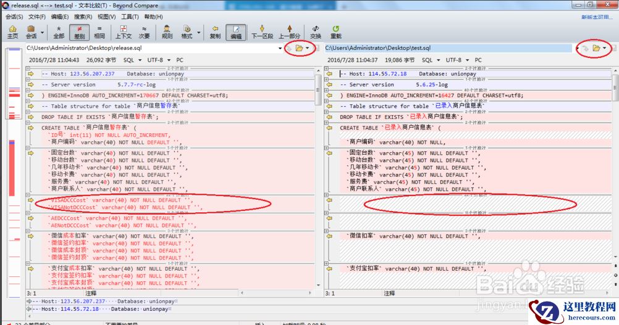The width and height of the screenshot is (619, 325).
Task: Jump to 下一区段 (next section)
Action: (x=262, y=31)
